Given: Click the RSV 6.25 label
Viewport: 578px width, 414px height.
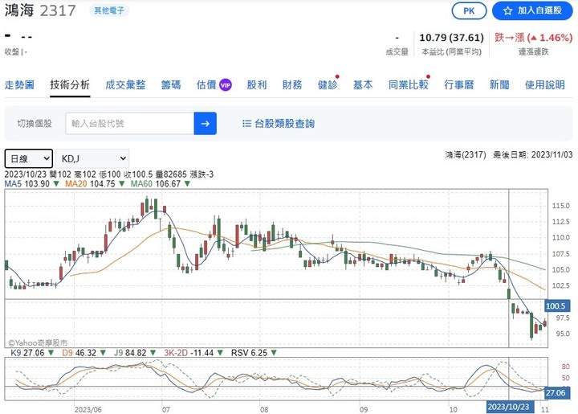Looking at the screenshot, I should click(249, 353).
